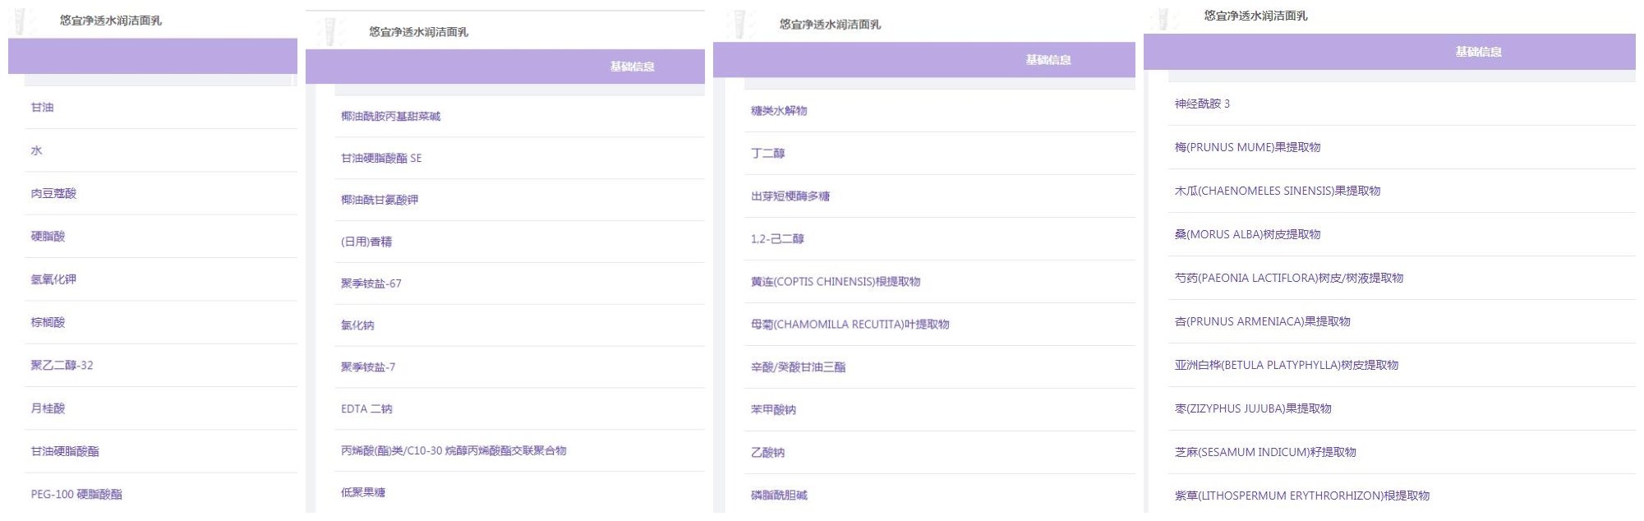Select the COPTIS CHINENSIS root extract
The height and width of the screenshot is (521, 1644).
tap(835, 282)
